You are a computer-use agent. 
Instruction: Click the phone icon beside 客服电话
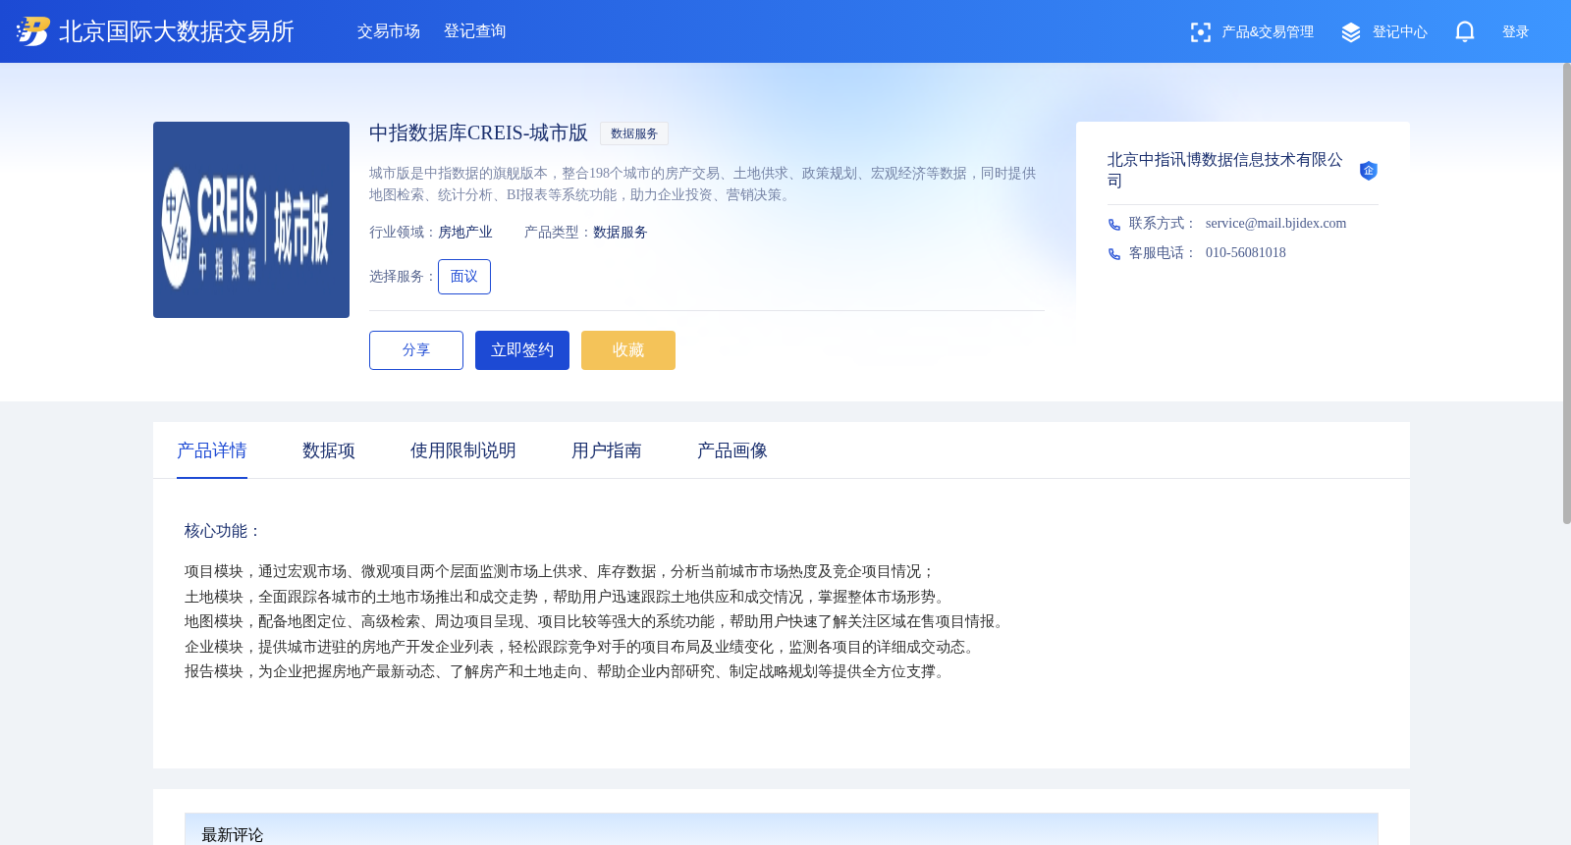pyautogui.click(x=1114, y=254)
